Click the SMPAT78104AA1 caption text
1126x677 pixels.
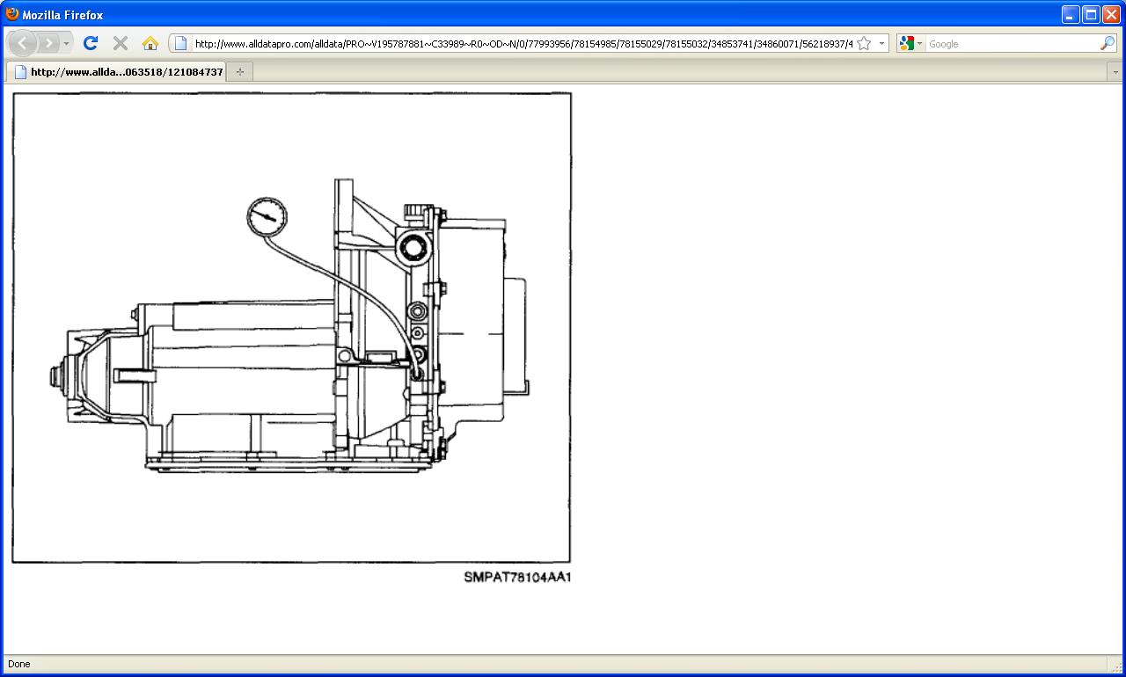(x=518, y=578)
